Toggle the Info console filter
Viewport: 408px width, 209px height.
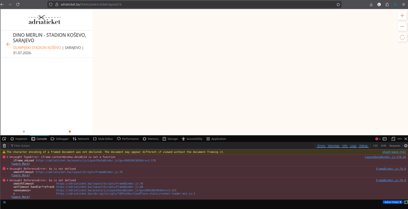pos(345,146)
